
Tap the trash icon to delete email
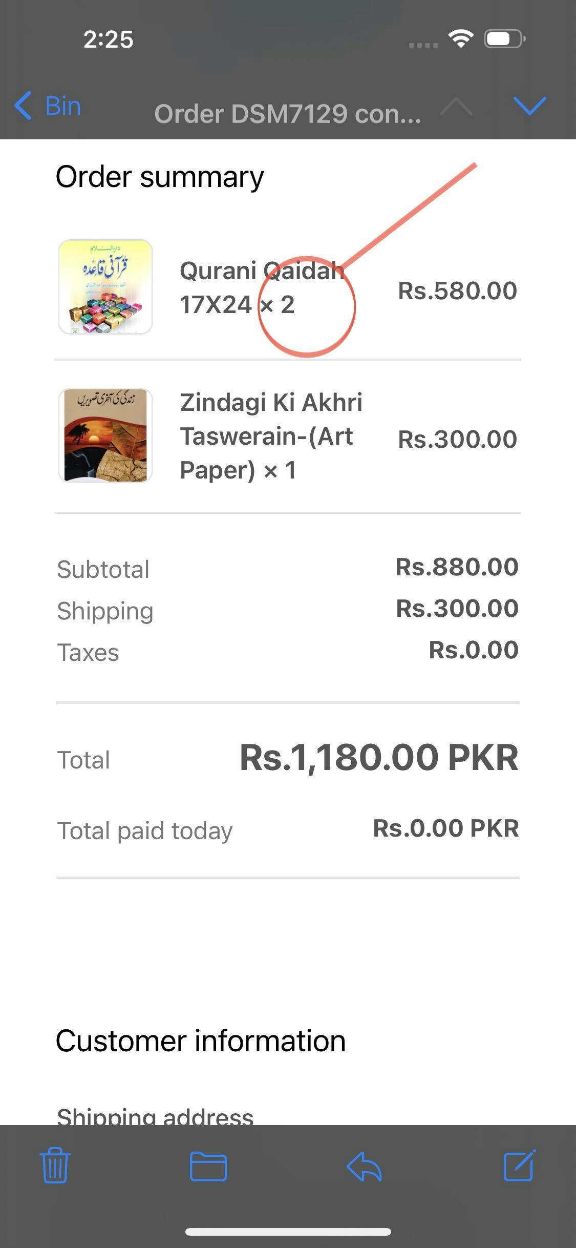(55, 1166)
